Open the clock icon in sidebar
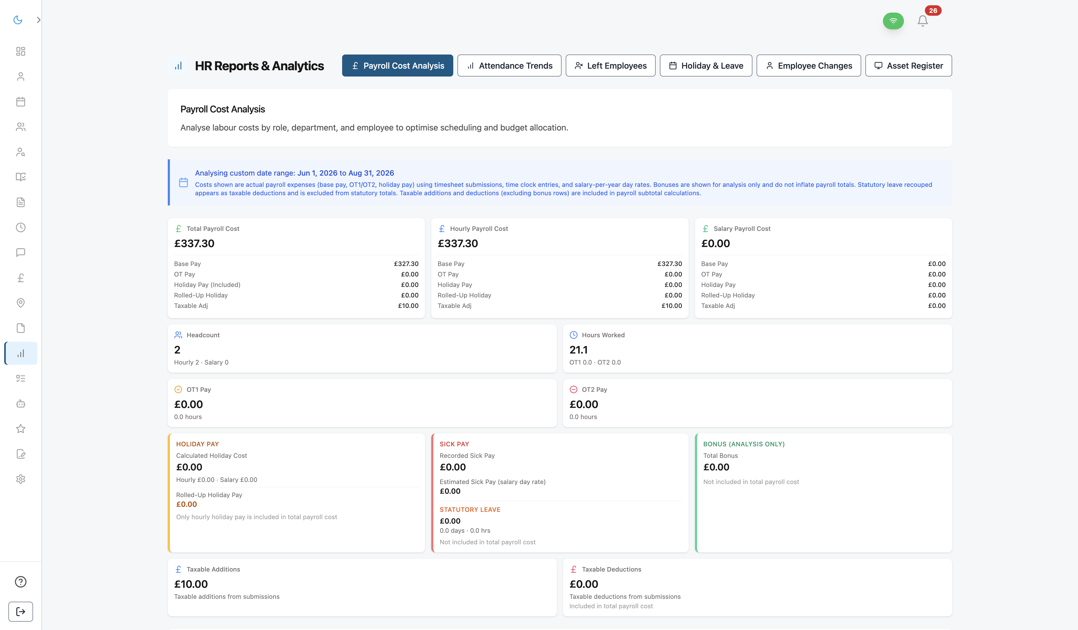Image resolution: width=1078 pixels, height=630 pixels. coord(20,227)
